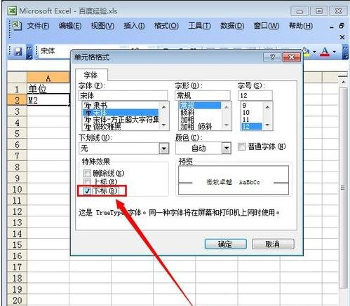Viewport: 350px width, 306px height.
Task: Select size 11 in the font size list
Action: pyautogui.click(x=252, y=120)
